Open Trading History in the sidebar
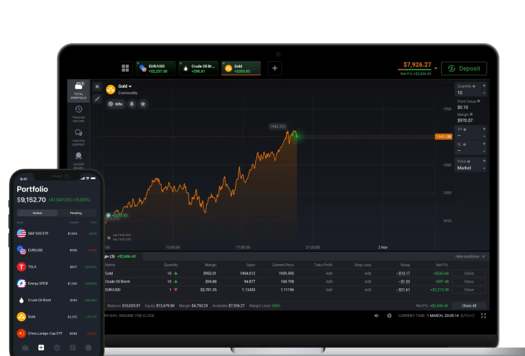Image resolution: width=525 pixels, height=356 pixels. pyautogui.click(x=78, y=113)
